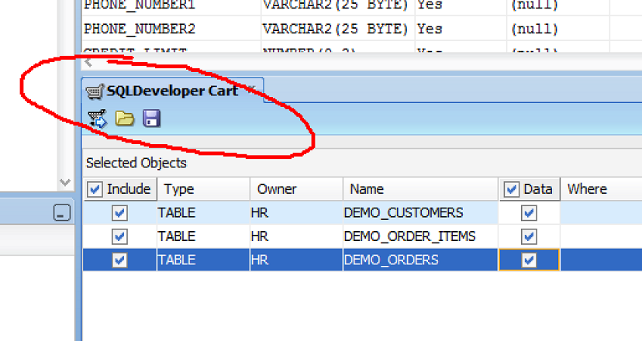Click TABLE type cell in DEMO_ORDER_ITEMS row

coord(203,236)
